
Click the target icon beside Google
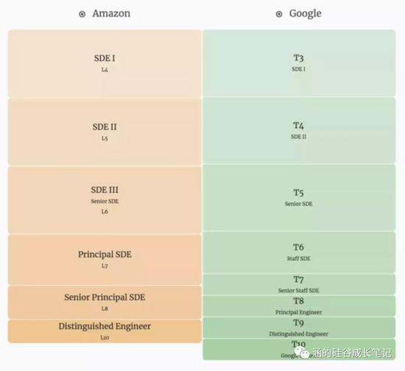point(279,14)
